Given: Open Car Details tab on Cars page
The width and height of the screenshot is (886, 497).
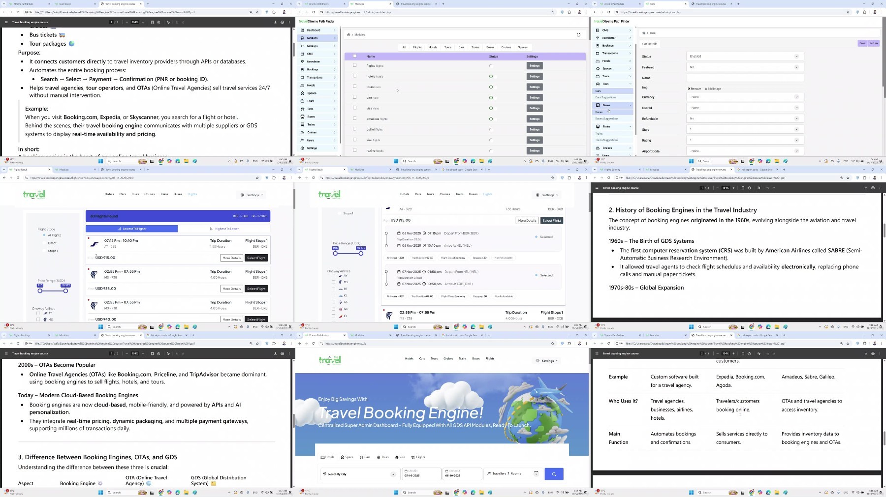Looking at the screenshot, I should point(650,44).
